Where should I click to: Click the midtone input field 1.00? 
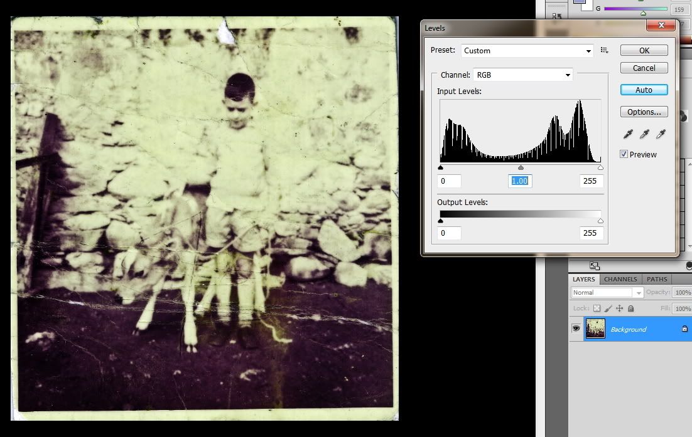click(x=520, y=181)
